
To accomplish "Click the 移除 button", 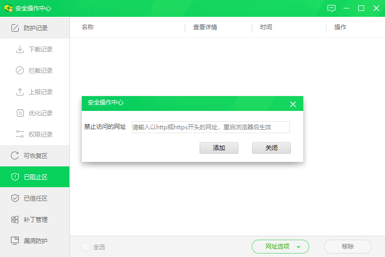I will (347, 247).
